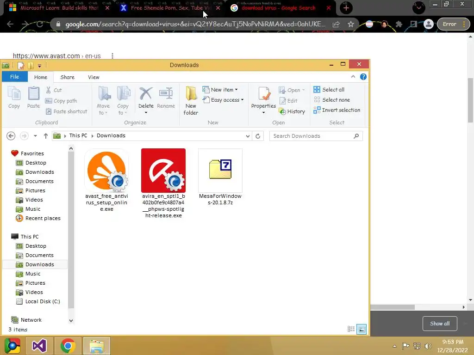Click the Properties icon in ribbon

(x=263, y=94)
